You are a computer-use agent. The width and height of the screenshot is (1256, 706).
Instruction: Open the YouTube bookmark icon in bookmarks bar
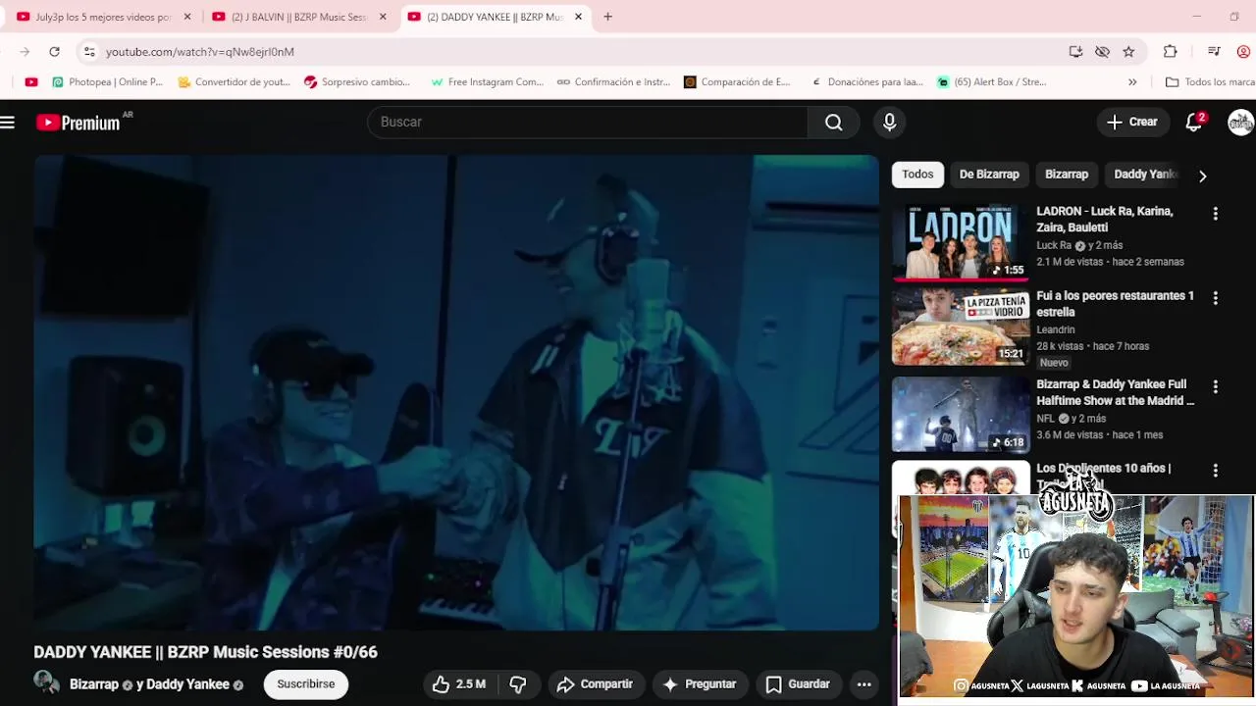31,82
